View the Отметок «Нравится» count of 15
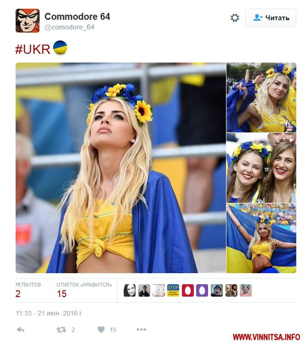Viewport: 305px width, 344px height. tap(62, 294)
